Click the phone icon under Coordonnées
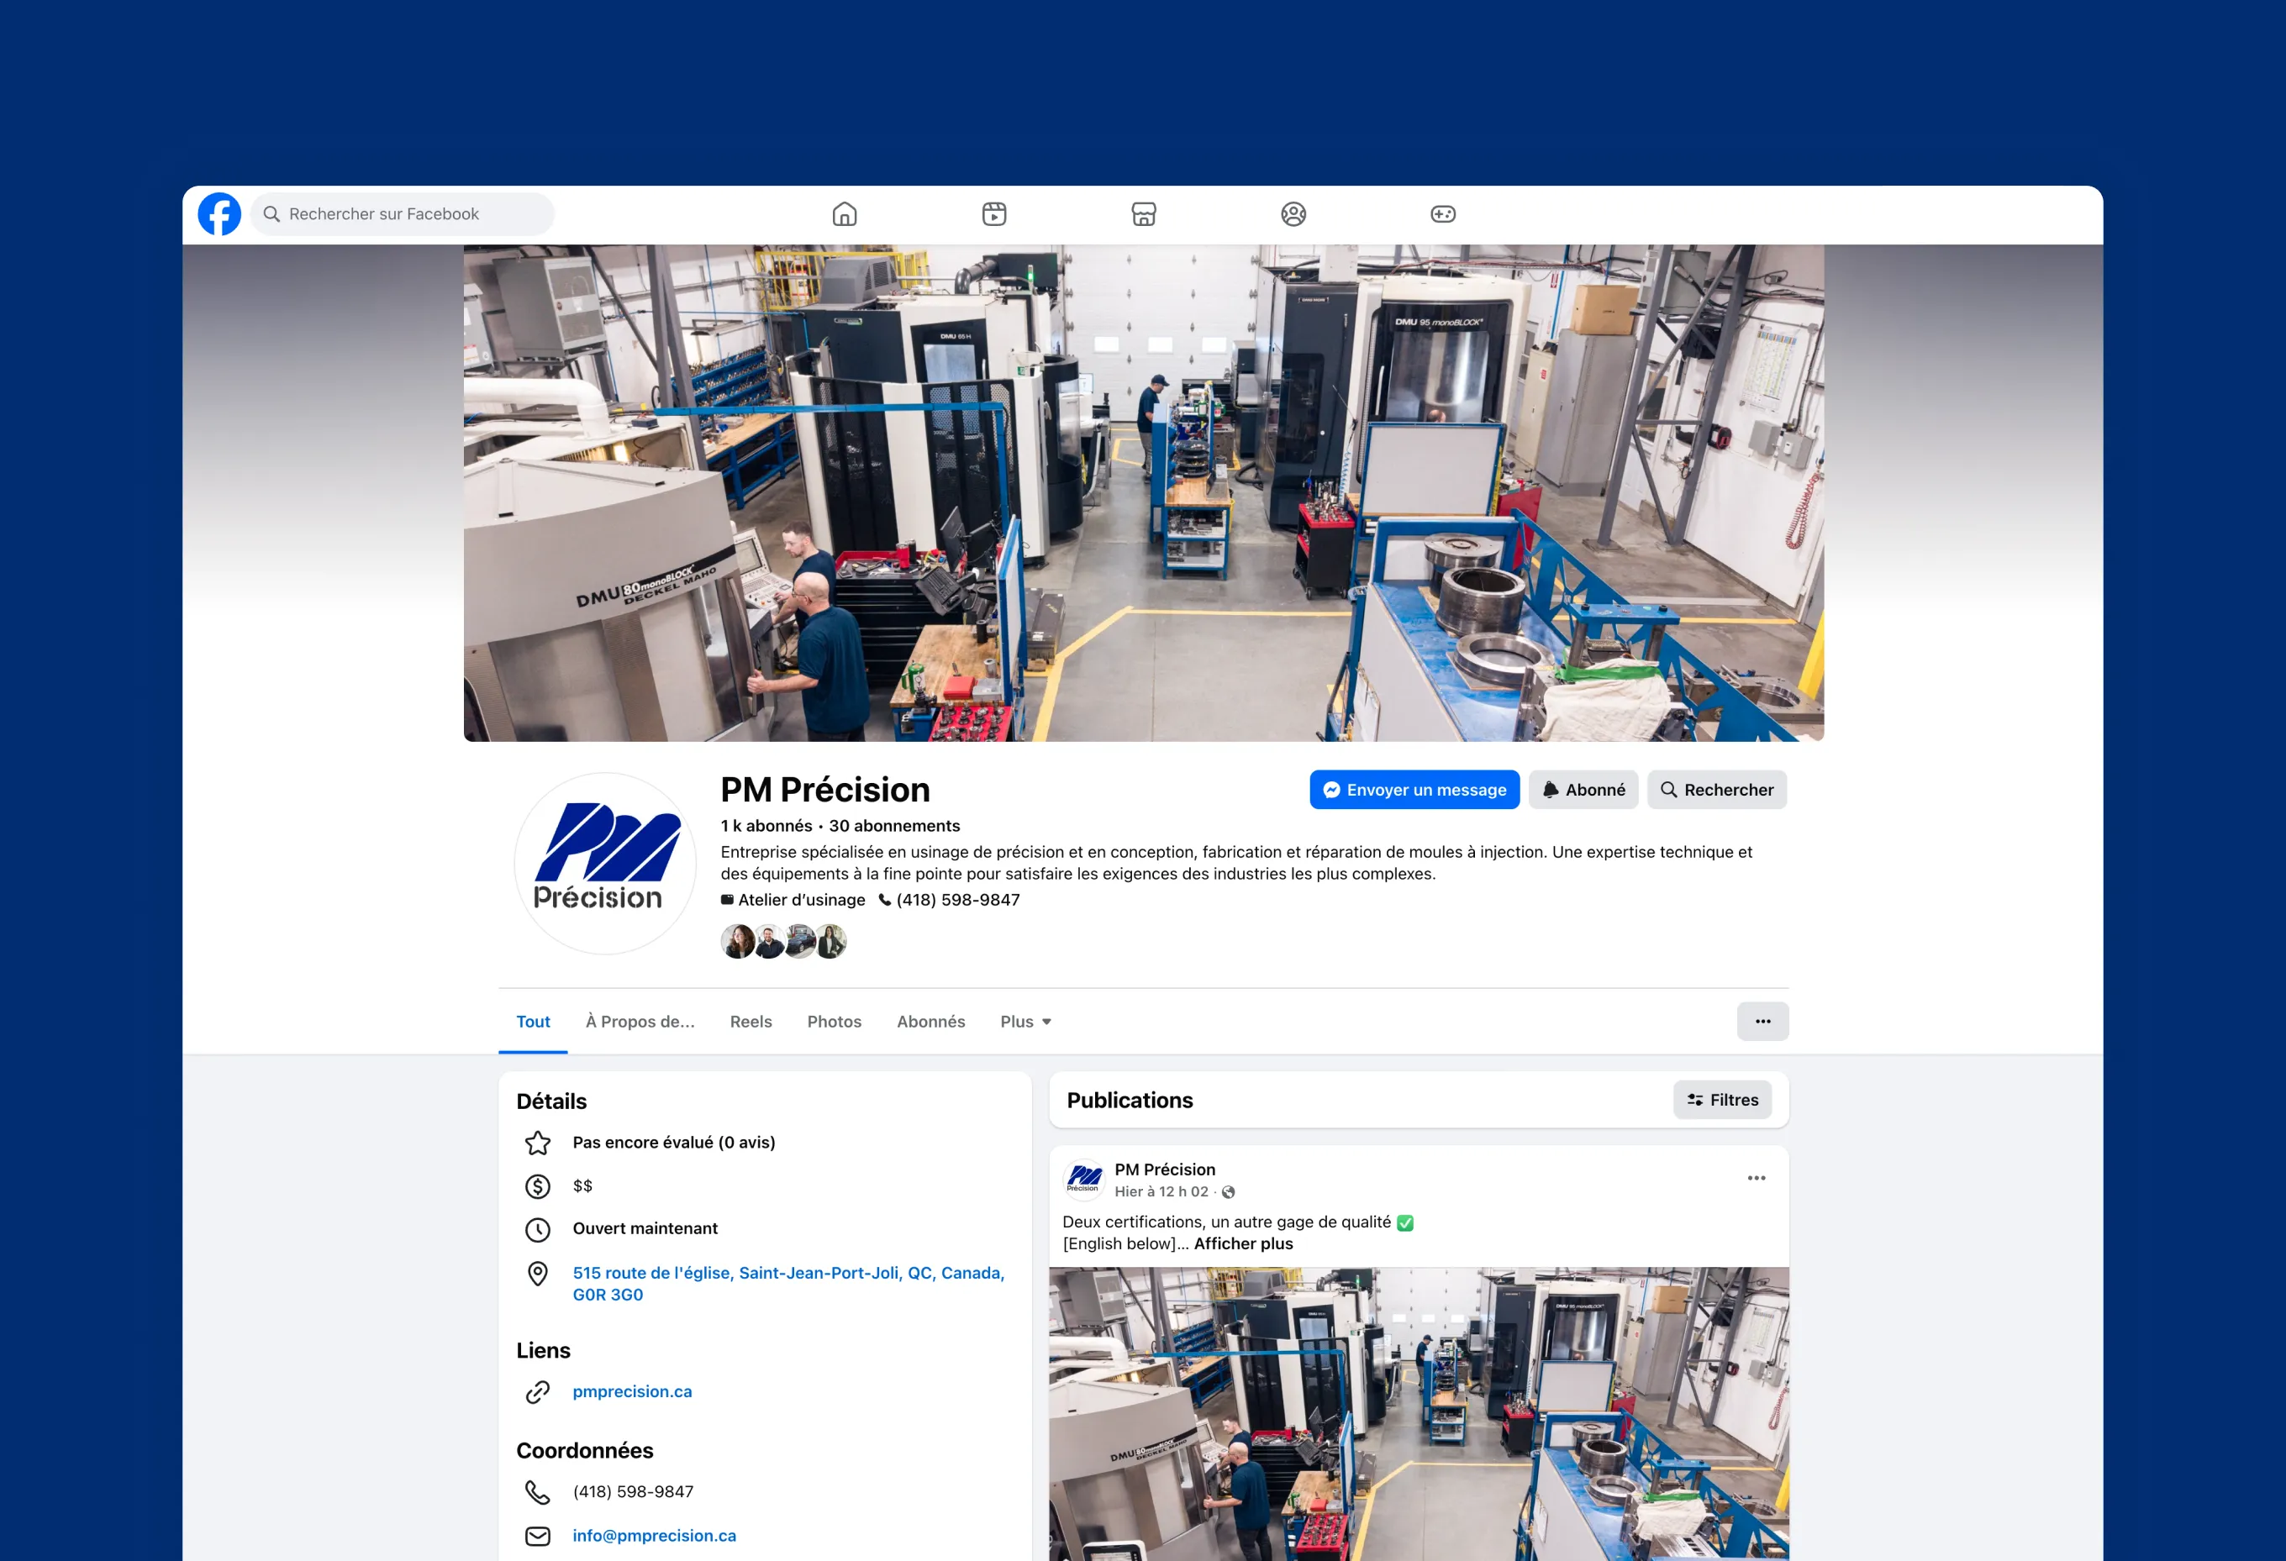The height and width of the screenshot is (1561, 2286). point(538,1492)
